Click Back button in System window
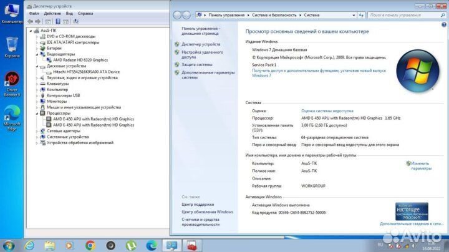This screenshot has height=252, width=449. click(x=177, y=15)
